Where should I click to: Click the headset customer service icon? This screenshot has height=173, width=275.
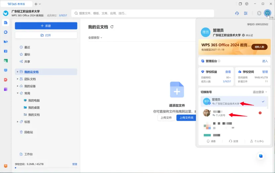pyautogui.click(x=237, y=13)
